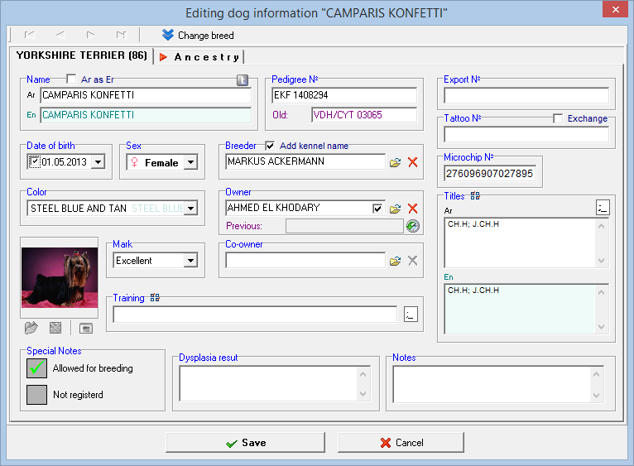Edit the Old pedigree number field
Screen dimensions: 634x466
tap(364, 115)
